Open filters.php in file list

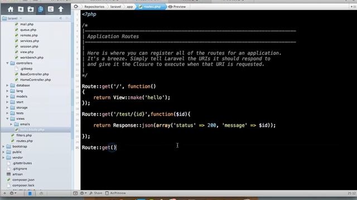click(x=24, y=136)
